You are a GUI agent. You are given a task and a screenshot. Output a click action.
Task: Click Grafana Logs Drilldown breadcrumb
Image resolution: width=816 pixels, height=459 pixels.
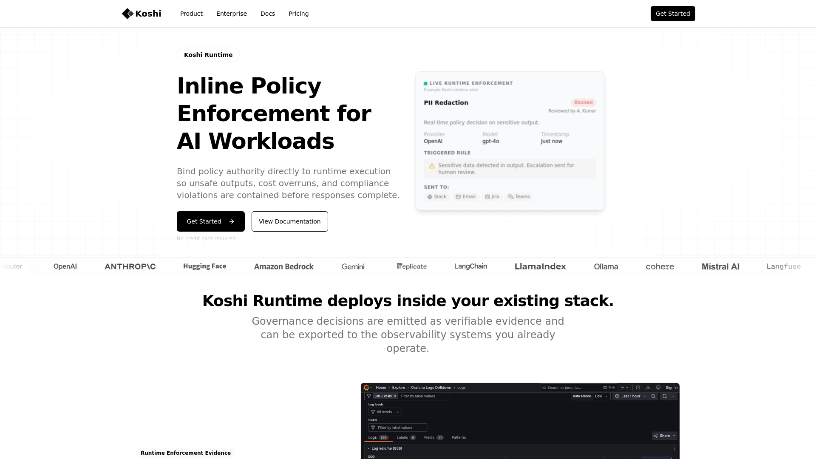(431, 388)
